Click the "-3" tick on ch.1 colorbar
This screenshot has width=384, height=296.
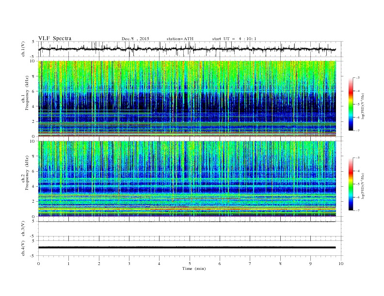(x=357, y=78)
